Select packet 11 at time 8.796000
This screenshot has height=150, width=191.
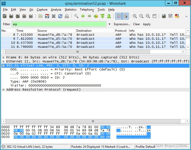(x=93, y=47)
